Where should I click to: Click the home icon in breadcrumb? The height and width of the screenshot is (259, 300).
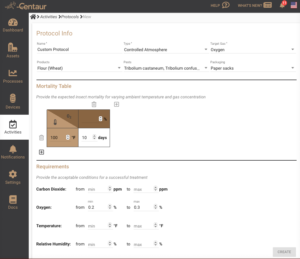pyautogui.click(x=33, y=17)
